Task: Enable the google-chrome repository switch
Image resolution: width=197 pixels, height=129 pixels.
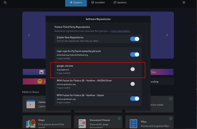Action: (x=132, y=69)
